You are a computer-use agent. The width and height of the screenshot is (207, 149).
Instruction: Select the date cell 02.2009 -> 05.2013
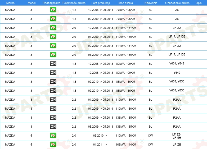click(x=101, y=46)
